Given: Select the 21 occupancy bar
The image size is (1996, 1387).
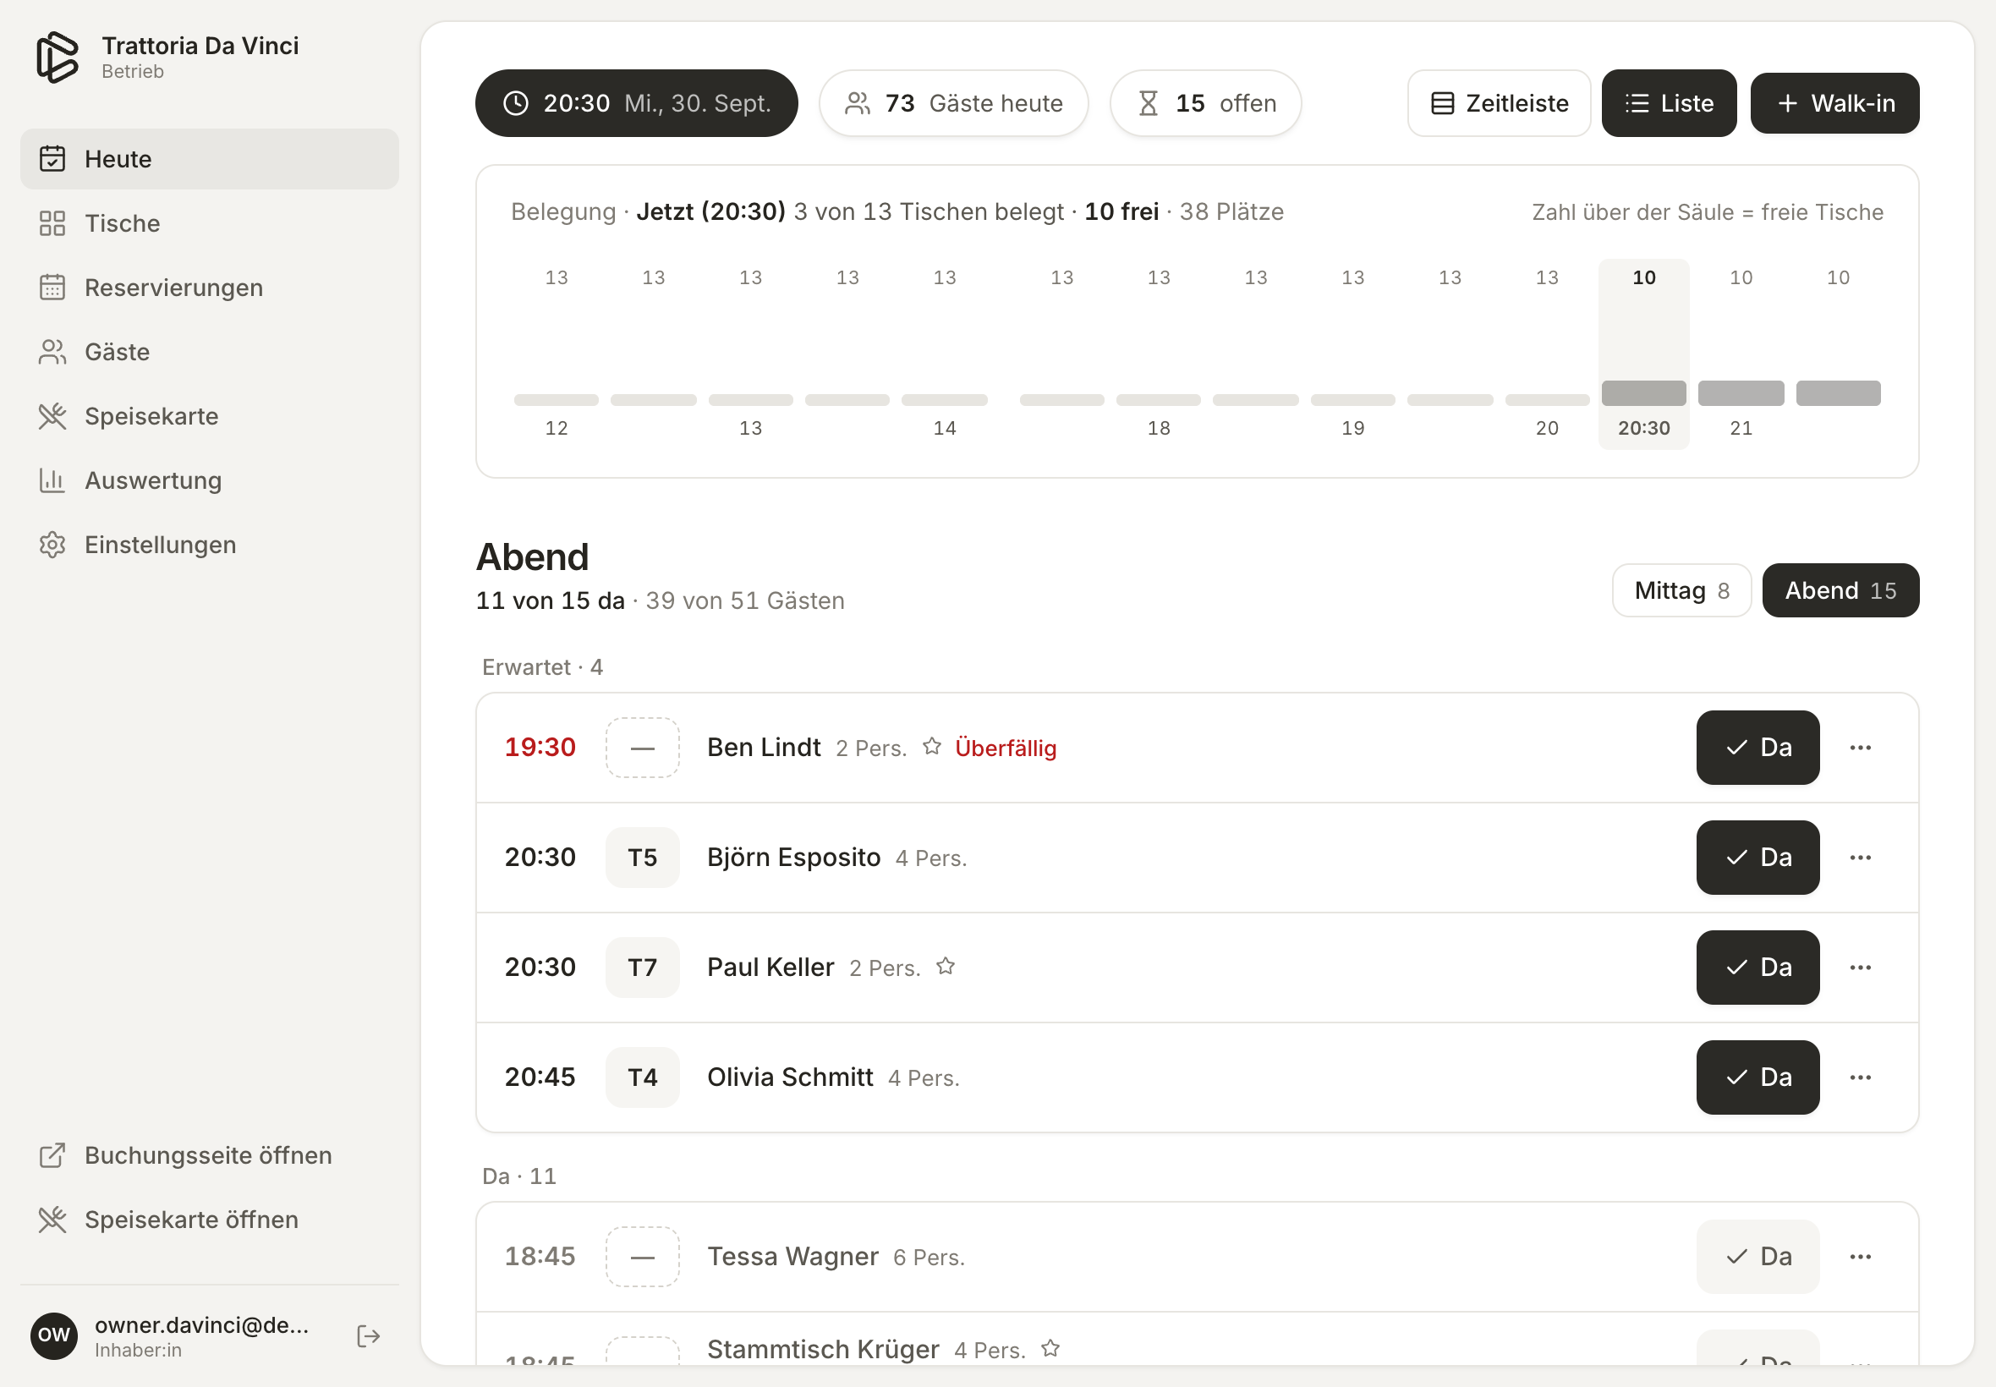Looking at the screenshot, I should coord(1741,392).
